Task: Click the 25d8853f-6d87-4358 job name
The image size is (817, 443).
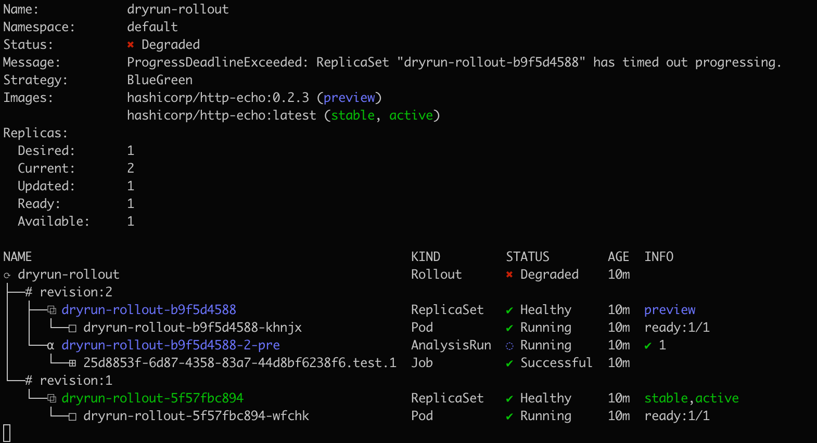Action: (240, 363)
